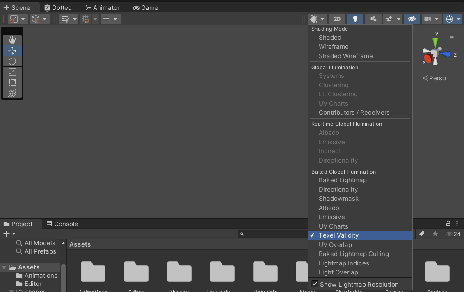
Task: Select the Scale tool
Action: point(12,72)
